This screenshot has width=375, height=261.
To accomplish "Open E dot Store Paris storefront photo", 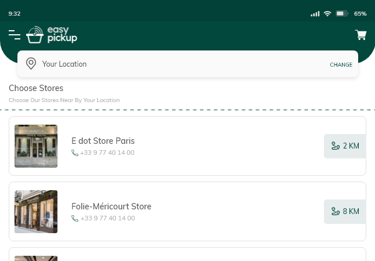I will click(36, 146).
